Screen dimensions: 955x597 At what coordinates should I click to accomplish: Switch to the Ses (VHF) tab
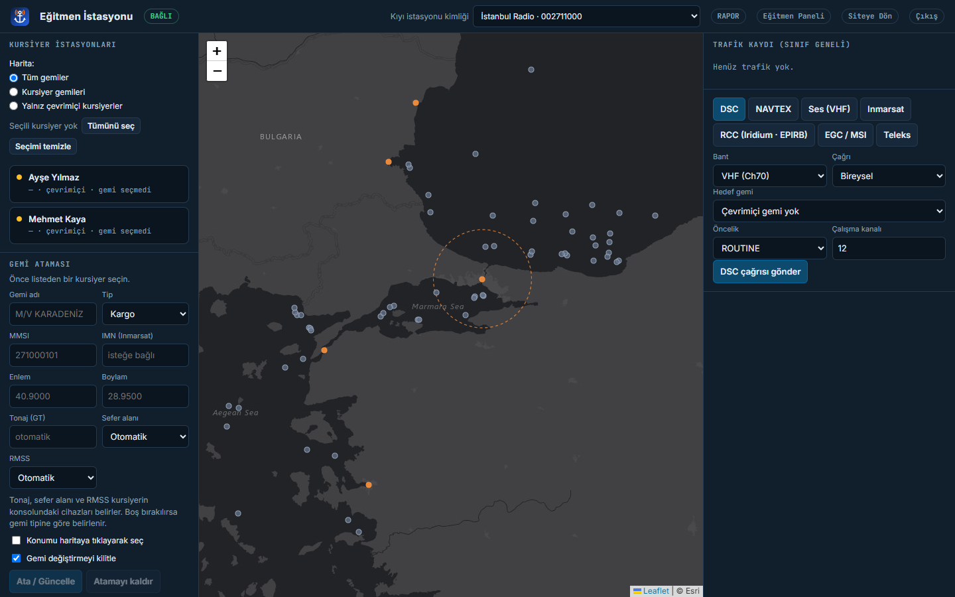(829, 109)
